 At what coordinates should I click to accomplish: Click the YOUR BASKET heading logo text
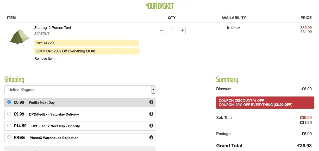point(159,6)
